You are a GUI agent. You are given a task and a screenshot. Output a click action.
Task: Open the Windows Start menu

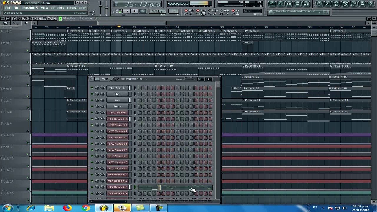(8, 208)
